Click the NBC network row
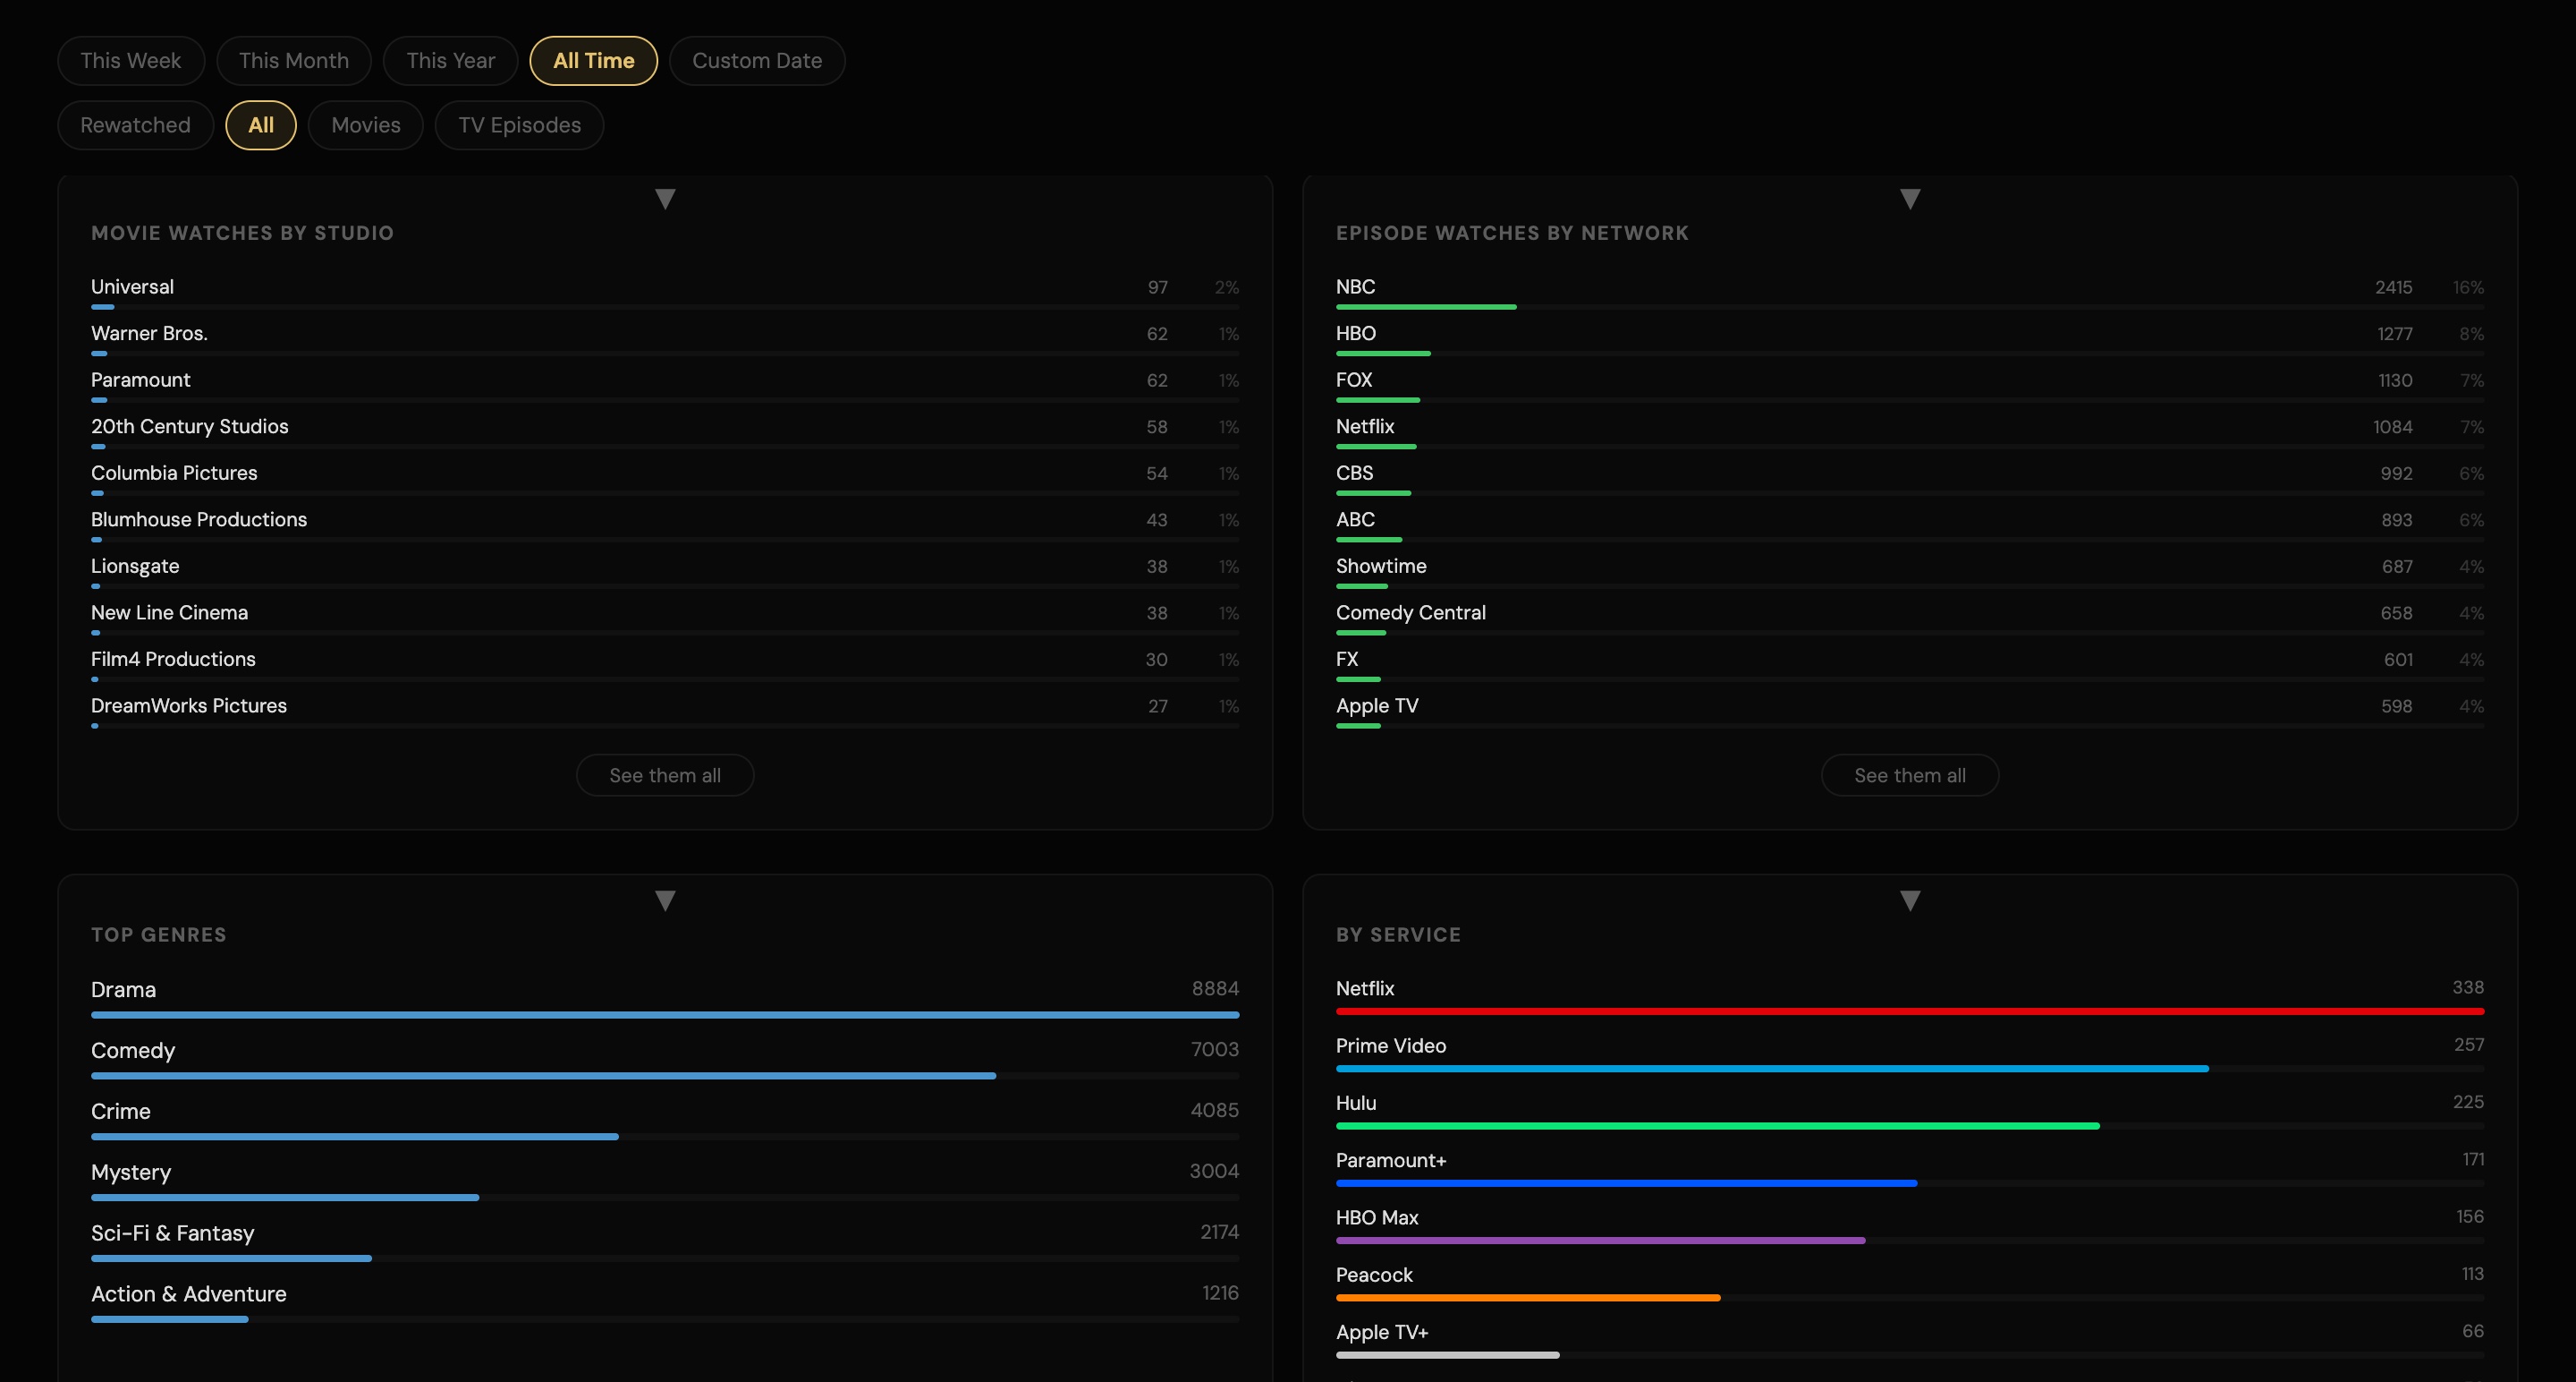This screenshot has width=2576, height=1382. point(1910,291)
